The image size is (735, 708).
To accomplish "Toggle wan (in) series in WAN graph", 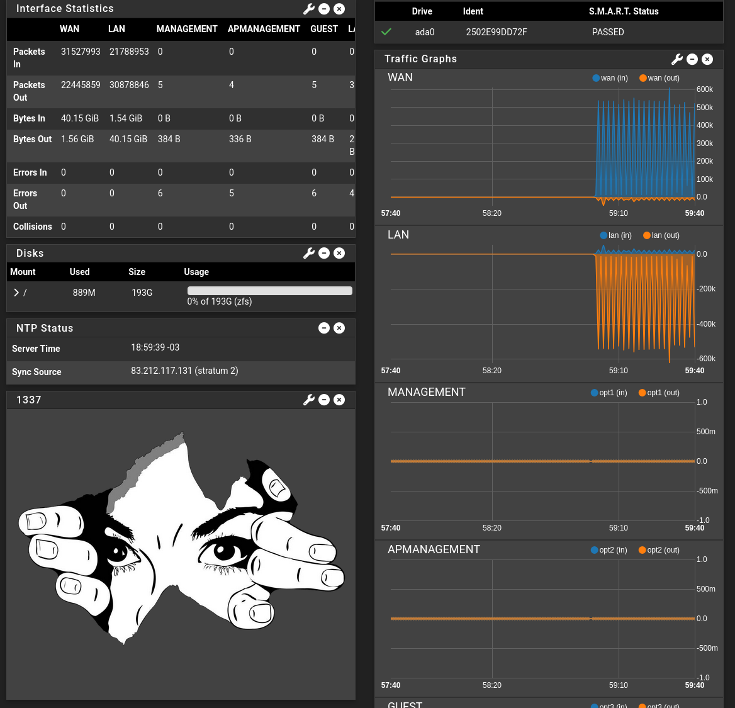I will click(x=610, y=78).
